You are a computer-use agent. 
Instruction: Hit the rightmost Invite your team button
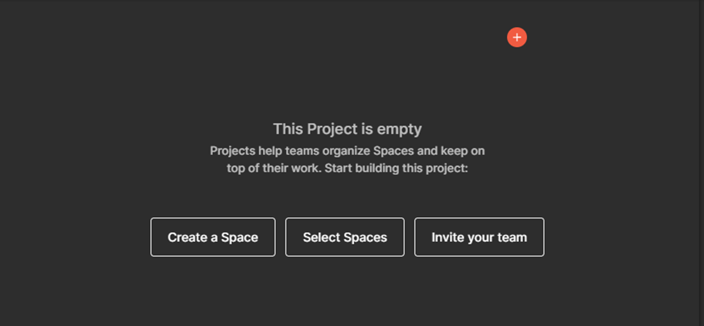479,237
